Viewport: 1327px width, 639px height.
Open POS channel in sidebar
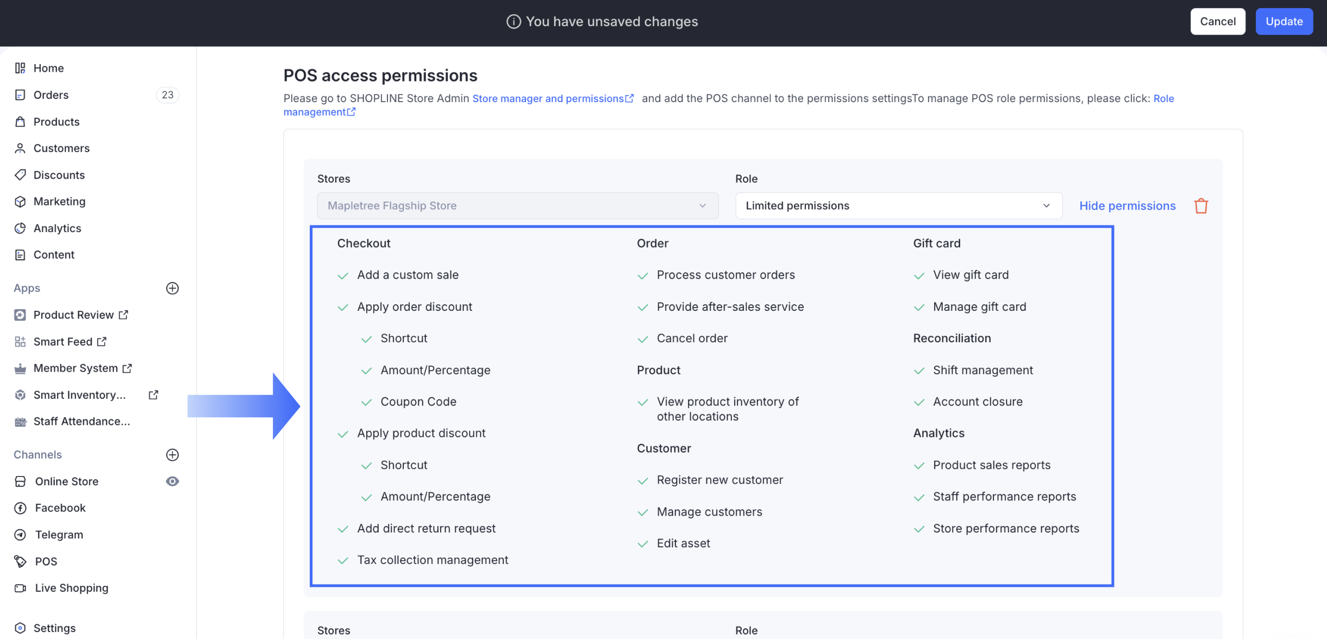(x=46, y=561)
